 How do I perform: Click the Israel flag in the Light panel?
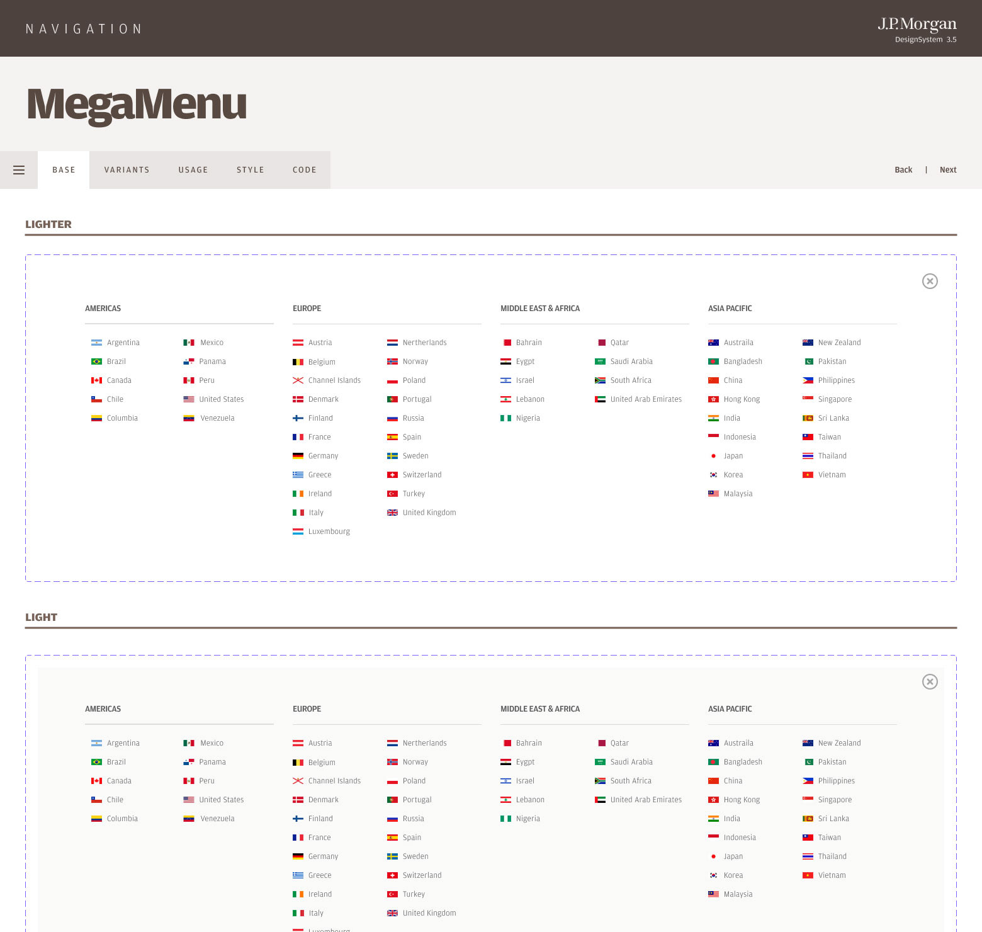click(505, 781)
